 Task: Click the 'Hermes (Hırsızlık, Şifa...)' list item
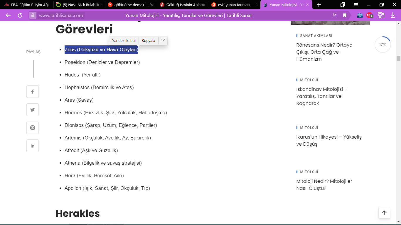pos(116,113)
